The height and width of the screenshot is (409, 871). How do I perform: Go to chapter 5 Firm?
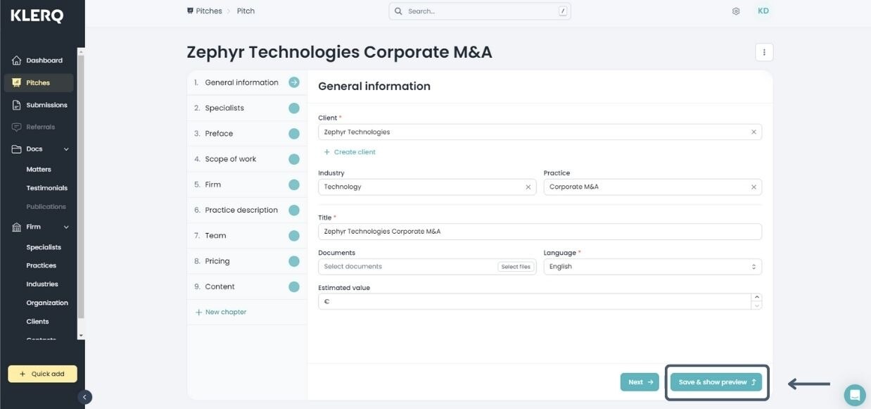point(247,184)
